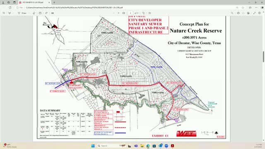
Task: Open Adobe Acrobat from the taskbar
Action: pos(172,146)
